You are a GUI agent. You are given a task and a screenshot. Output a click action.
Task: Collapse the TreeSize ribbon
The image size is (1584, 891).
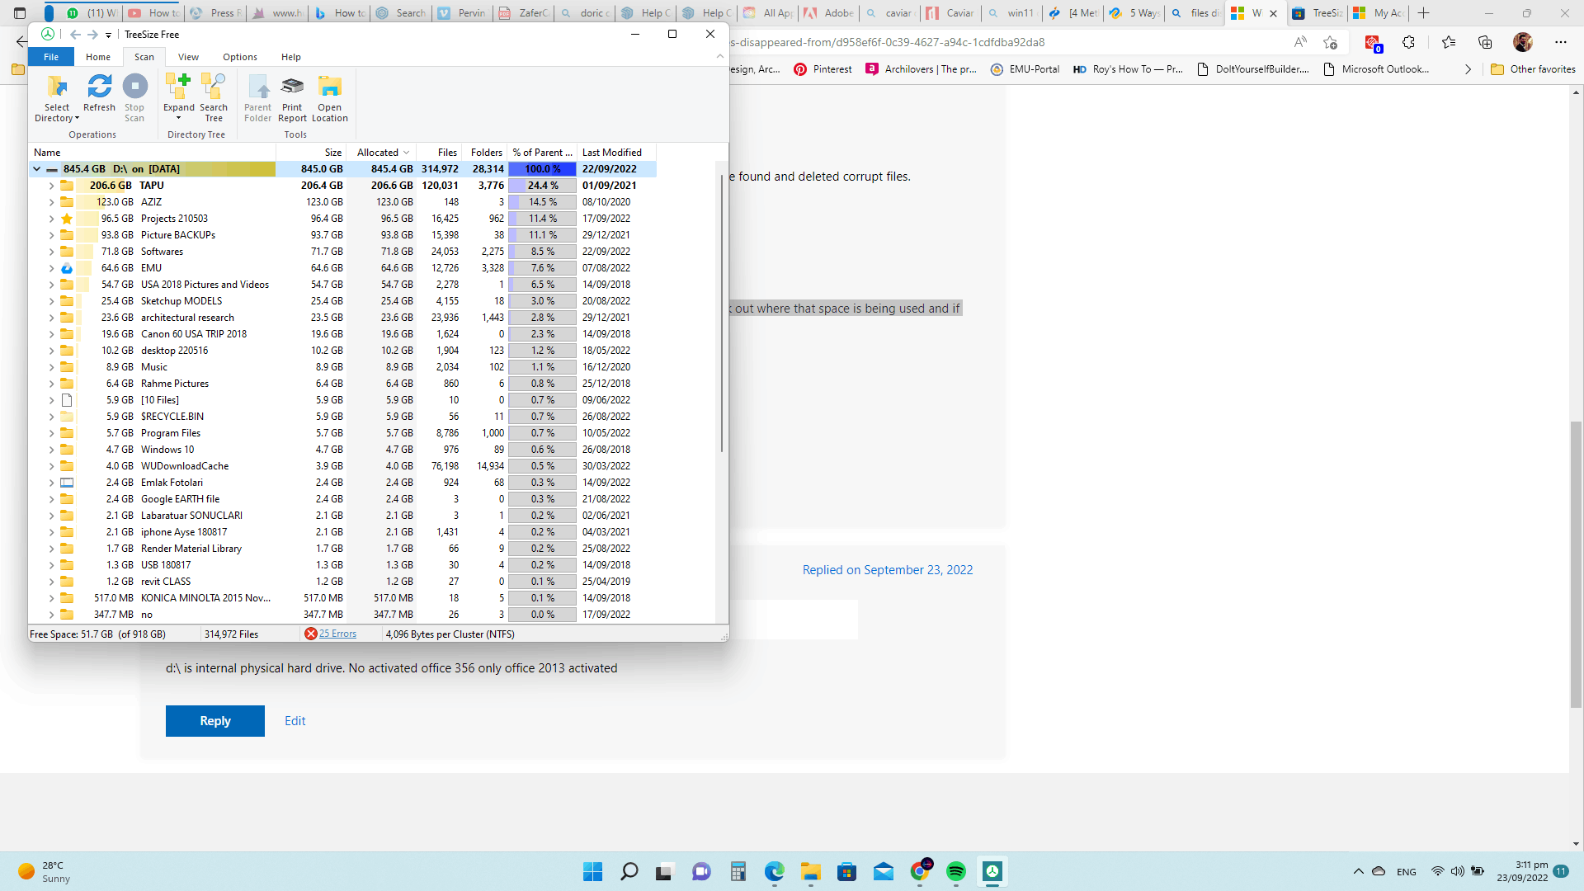[720, 56]
